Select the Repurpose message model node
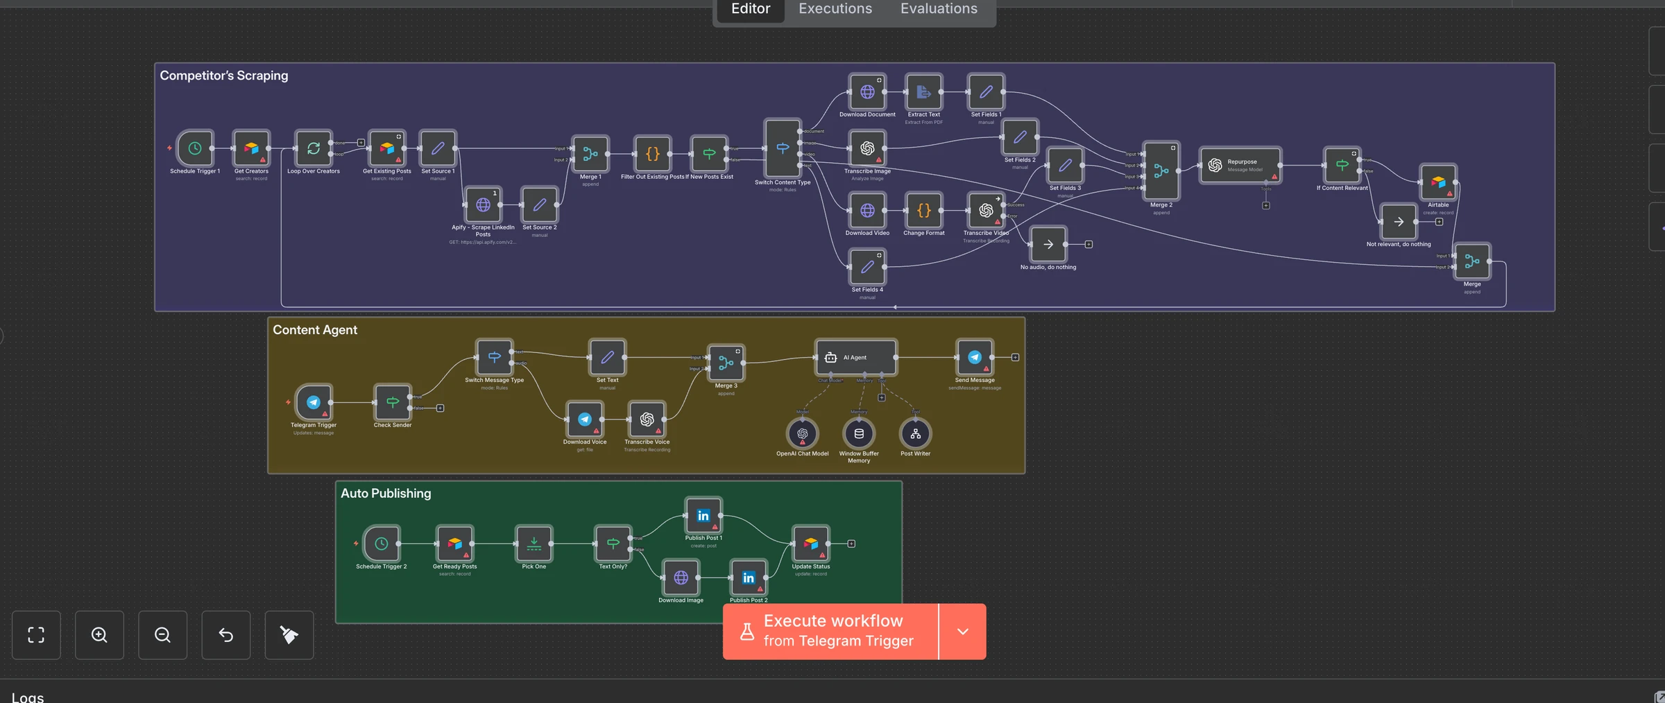 tap(1240, 165)
